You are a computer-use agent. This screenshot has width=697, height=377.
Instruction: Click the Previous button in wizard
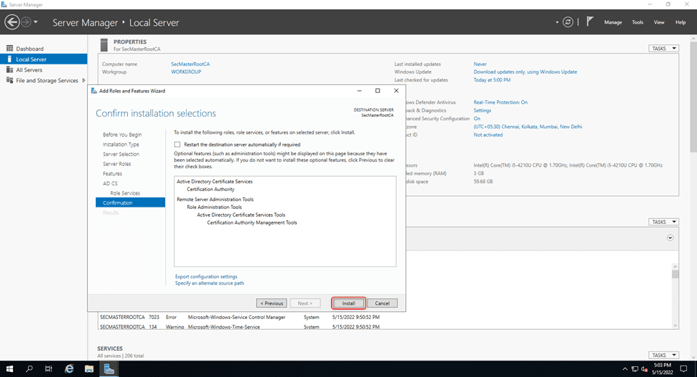272,303
